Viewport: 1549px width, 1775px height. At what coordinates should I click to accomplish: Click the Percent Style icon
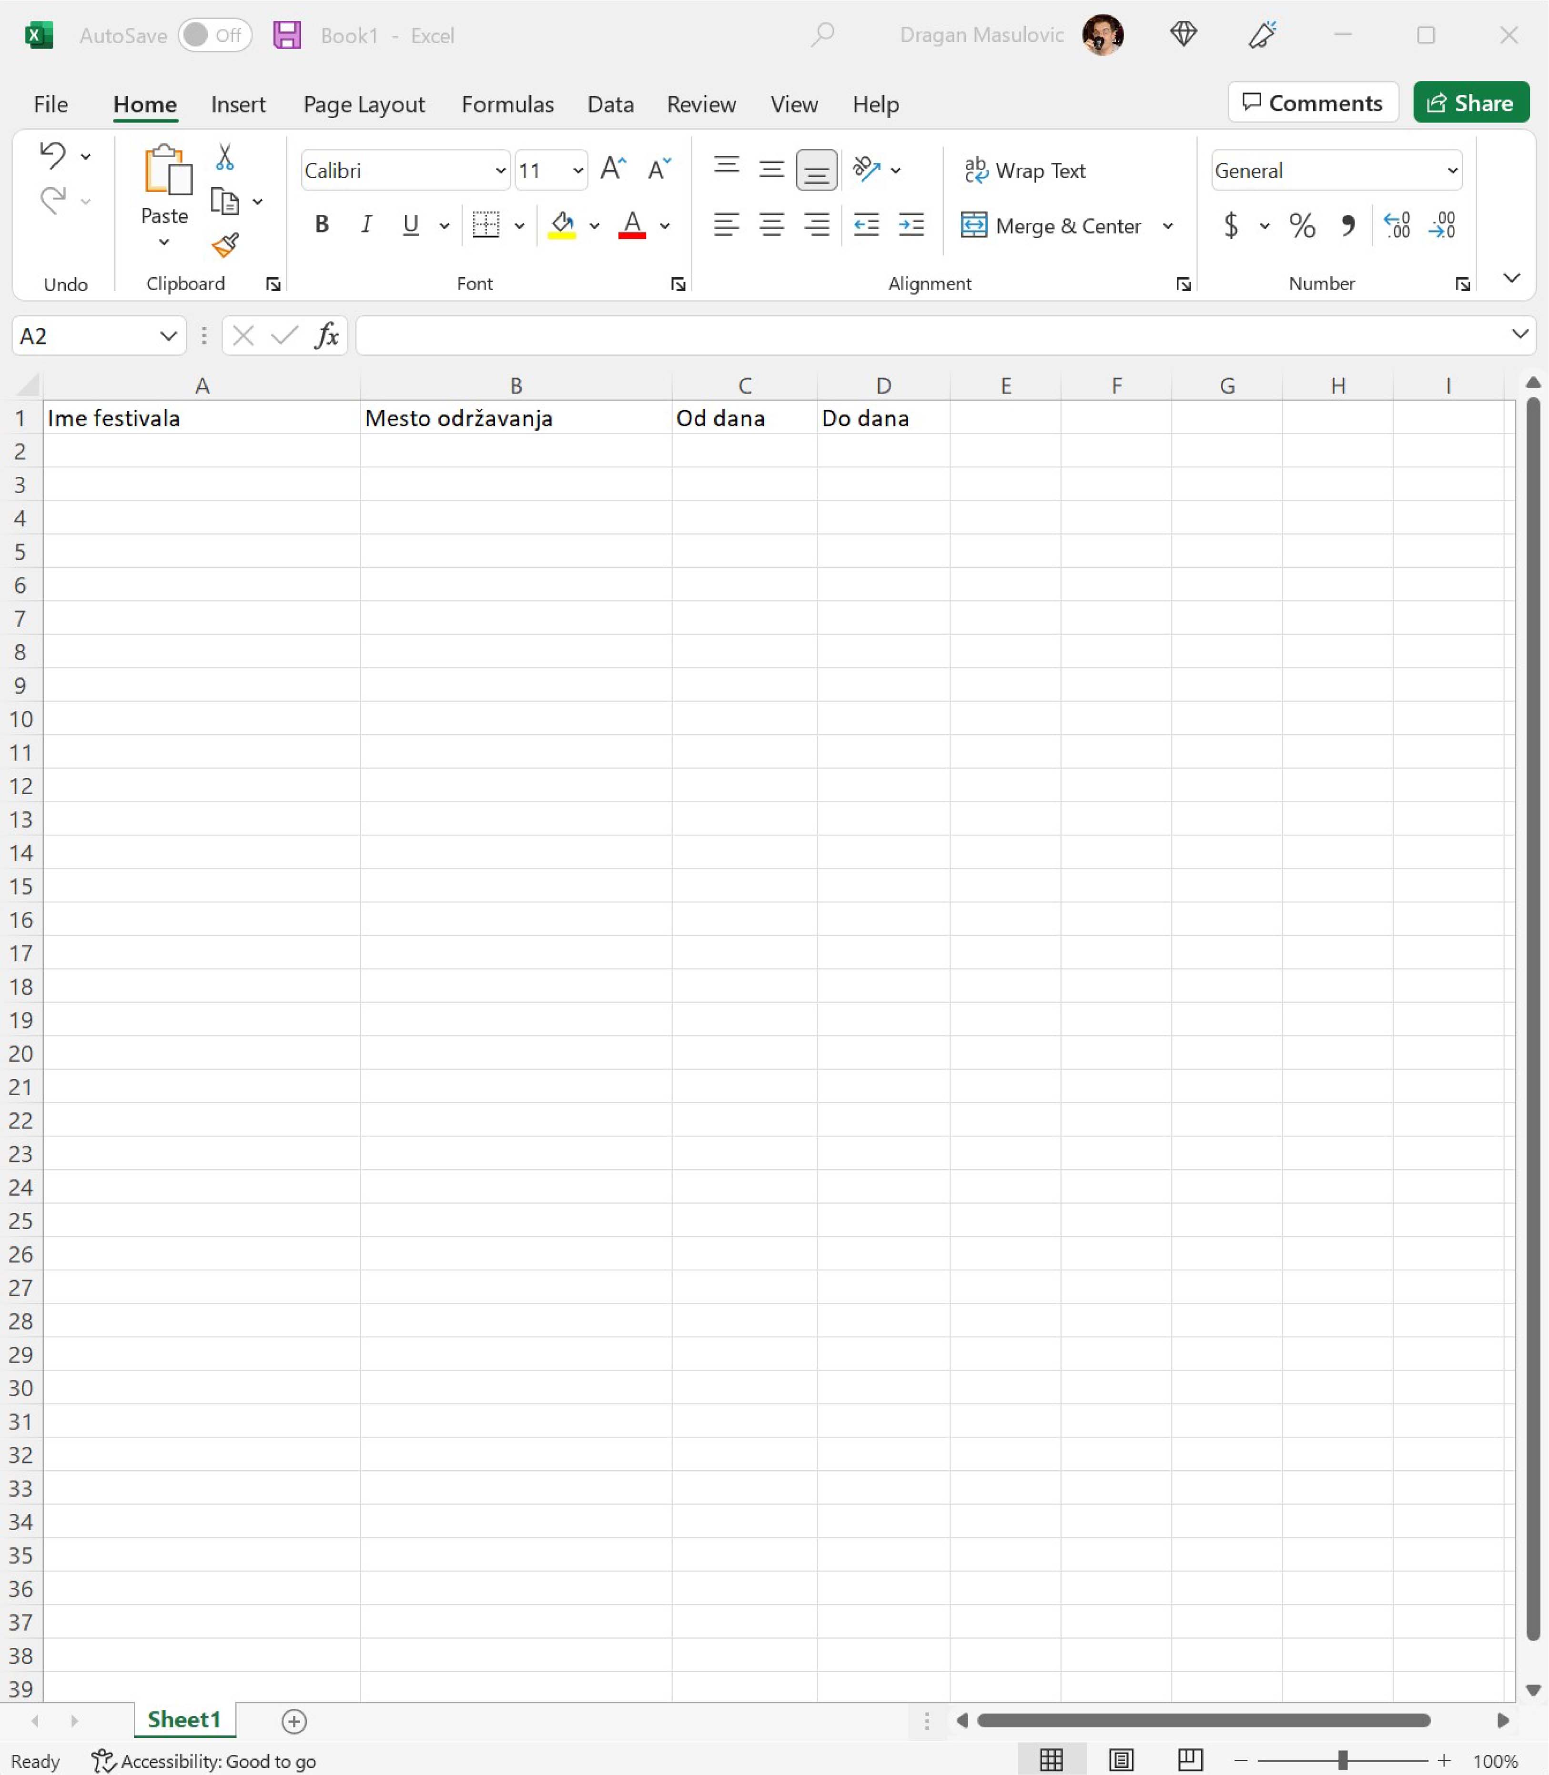coord(1302,226)
